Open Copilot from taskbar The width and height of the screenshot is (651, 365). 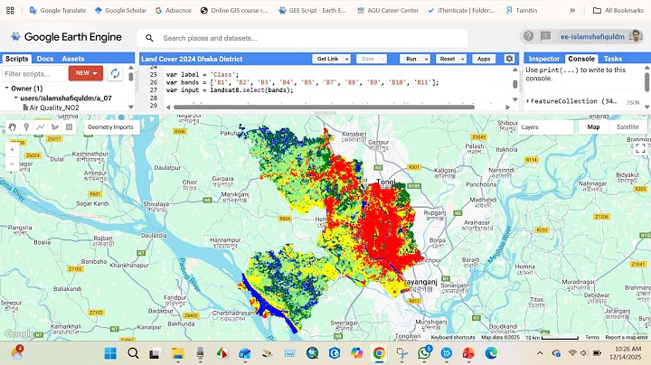tap(356, 353)
